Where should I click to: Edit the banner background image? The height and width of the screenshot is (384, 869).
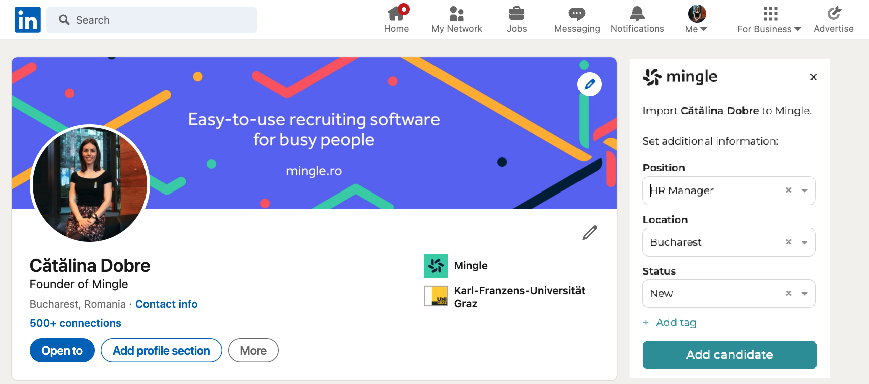[590, 84]
